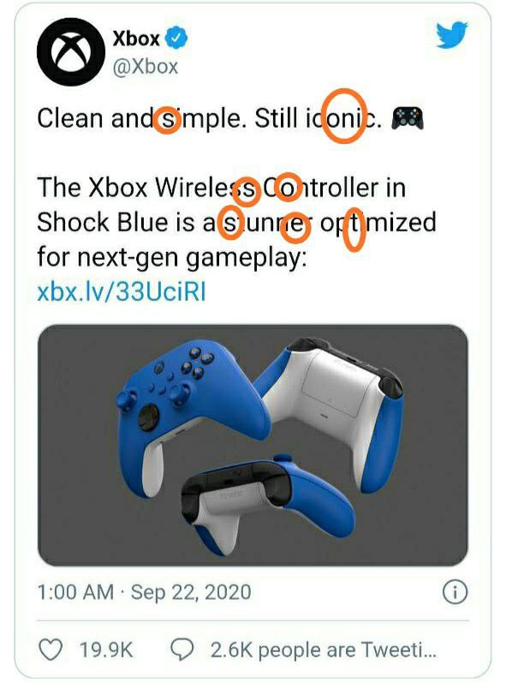
Task: Open replies via speech bubble icon
Action: [x=182, y=650]
